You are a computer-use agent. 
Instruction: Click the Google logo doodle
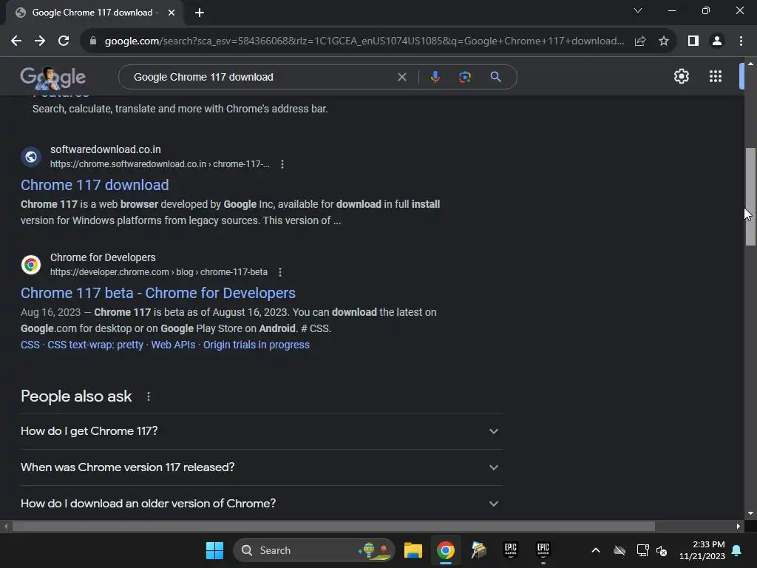(53, 77)
